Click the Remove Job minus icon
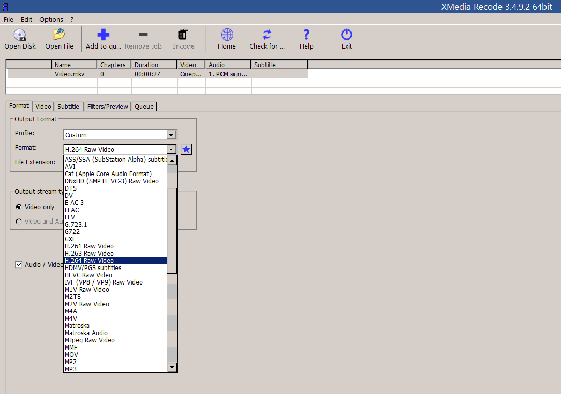 click(x=143, y=35)
